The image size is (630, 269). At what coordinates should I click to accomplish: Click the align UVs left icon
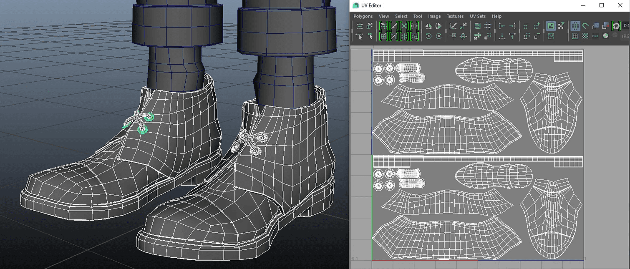[x=502, y=26]
